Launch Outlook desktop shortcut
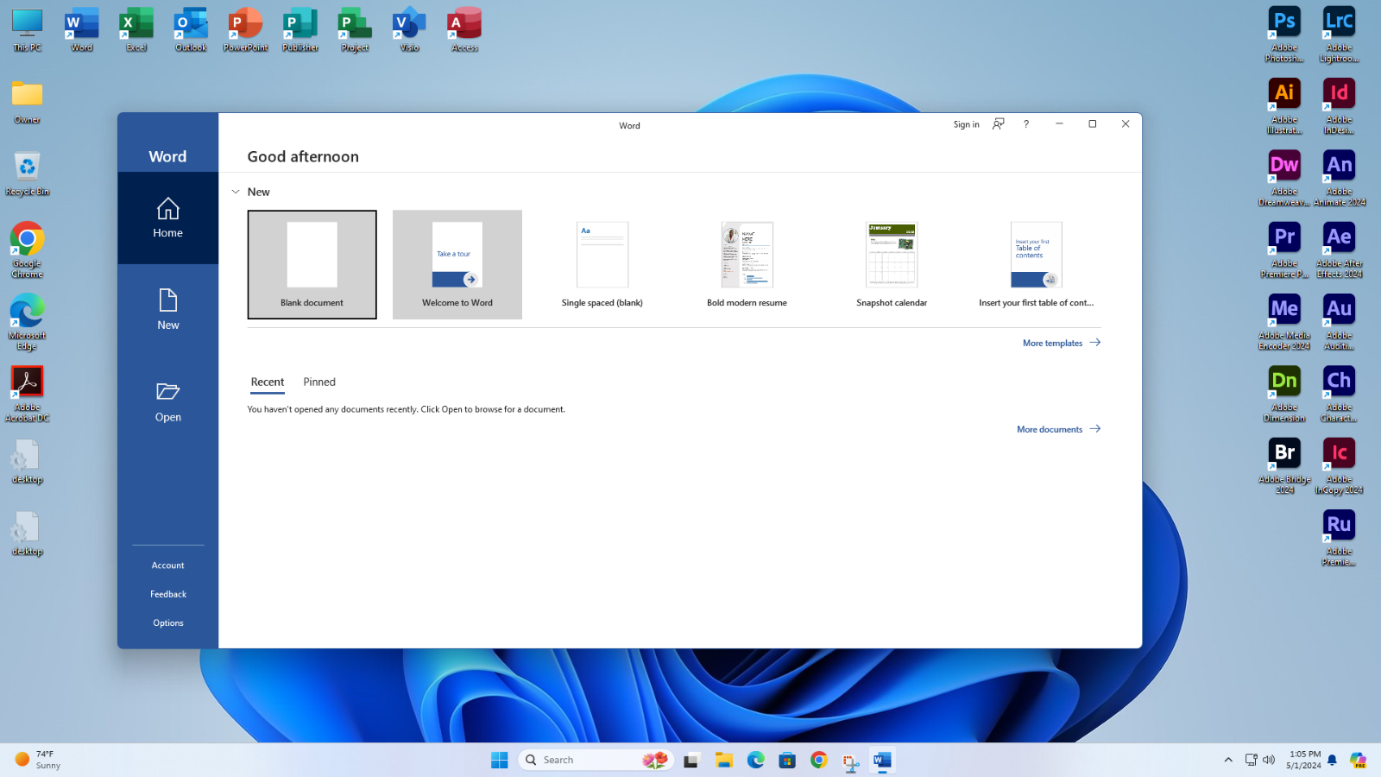The height and width of the screenshot is (777, 1381). (x=191, y=30)
